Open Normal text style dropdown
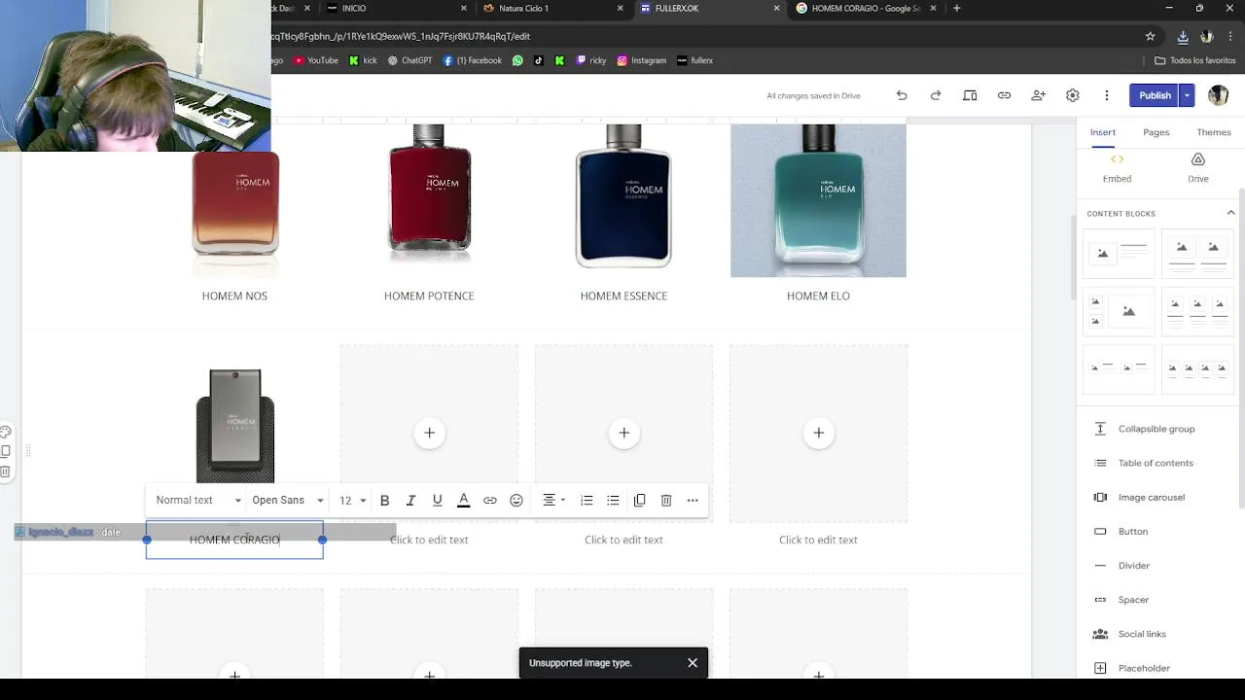Viewport: 1245px width, 700px height. 198,500
